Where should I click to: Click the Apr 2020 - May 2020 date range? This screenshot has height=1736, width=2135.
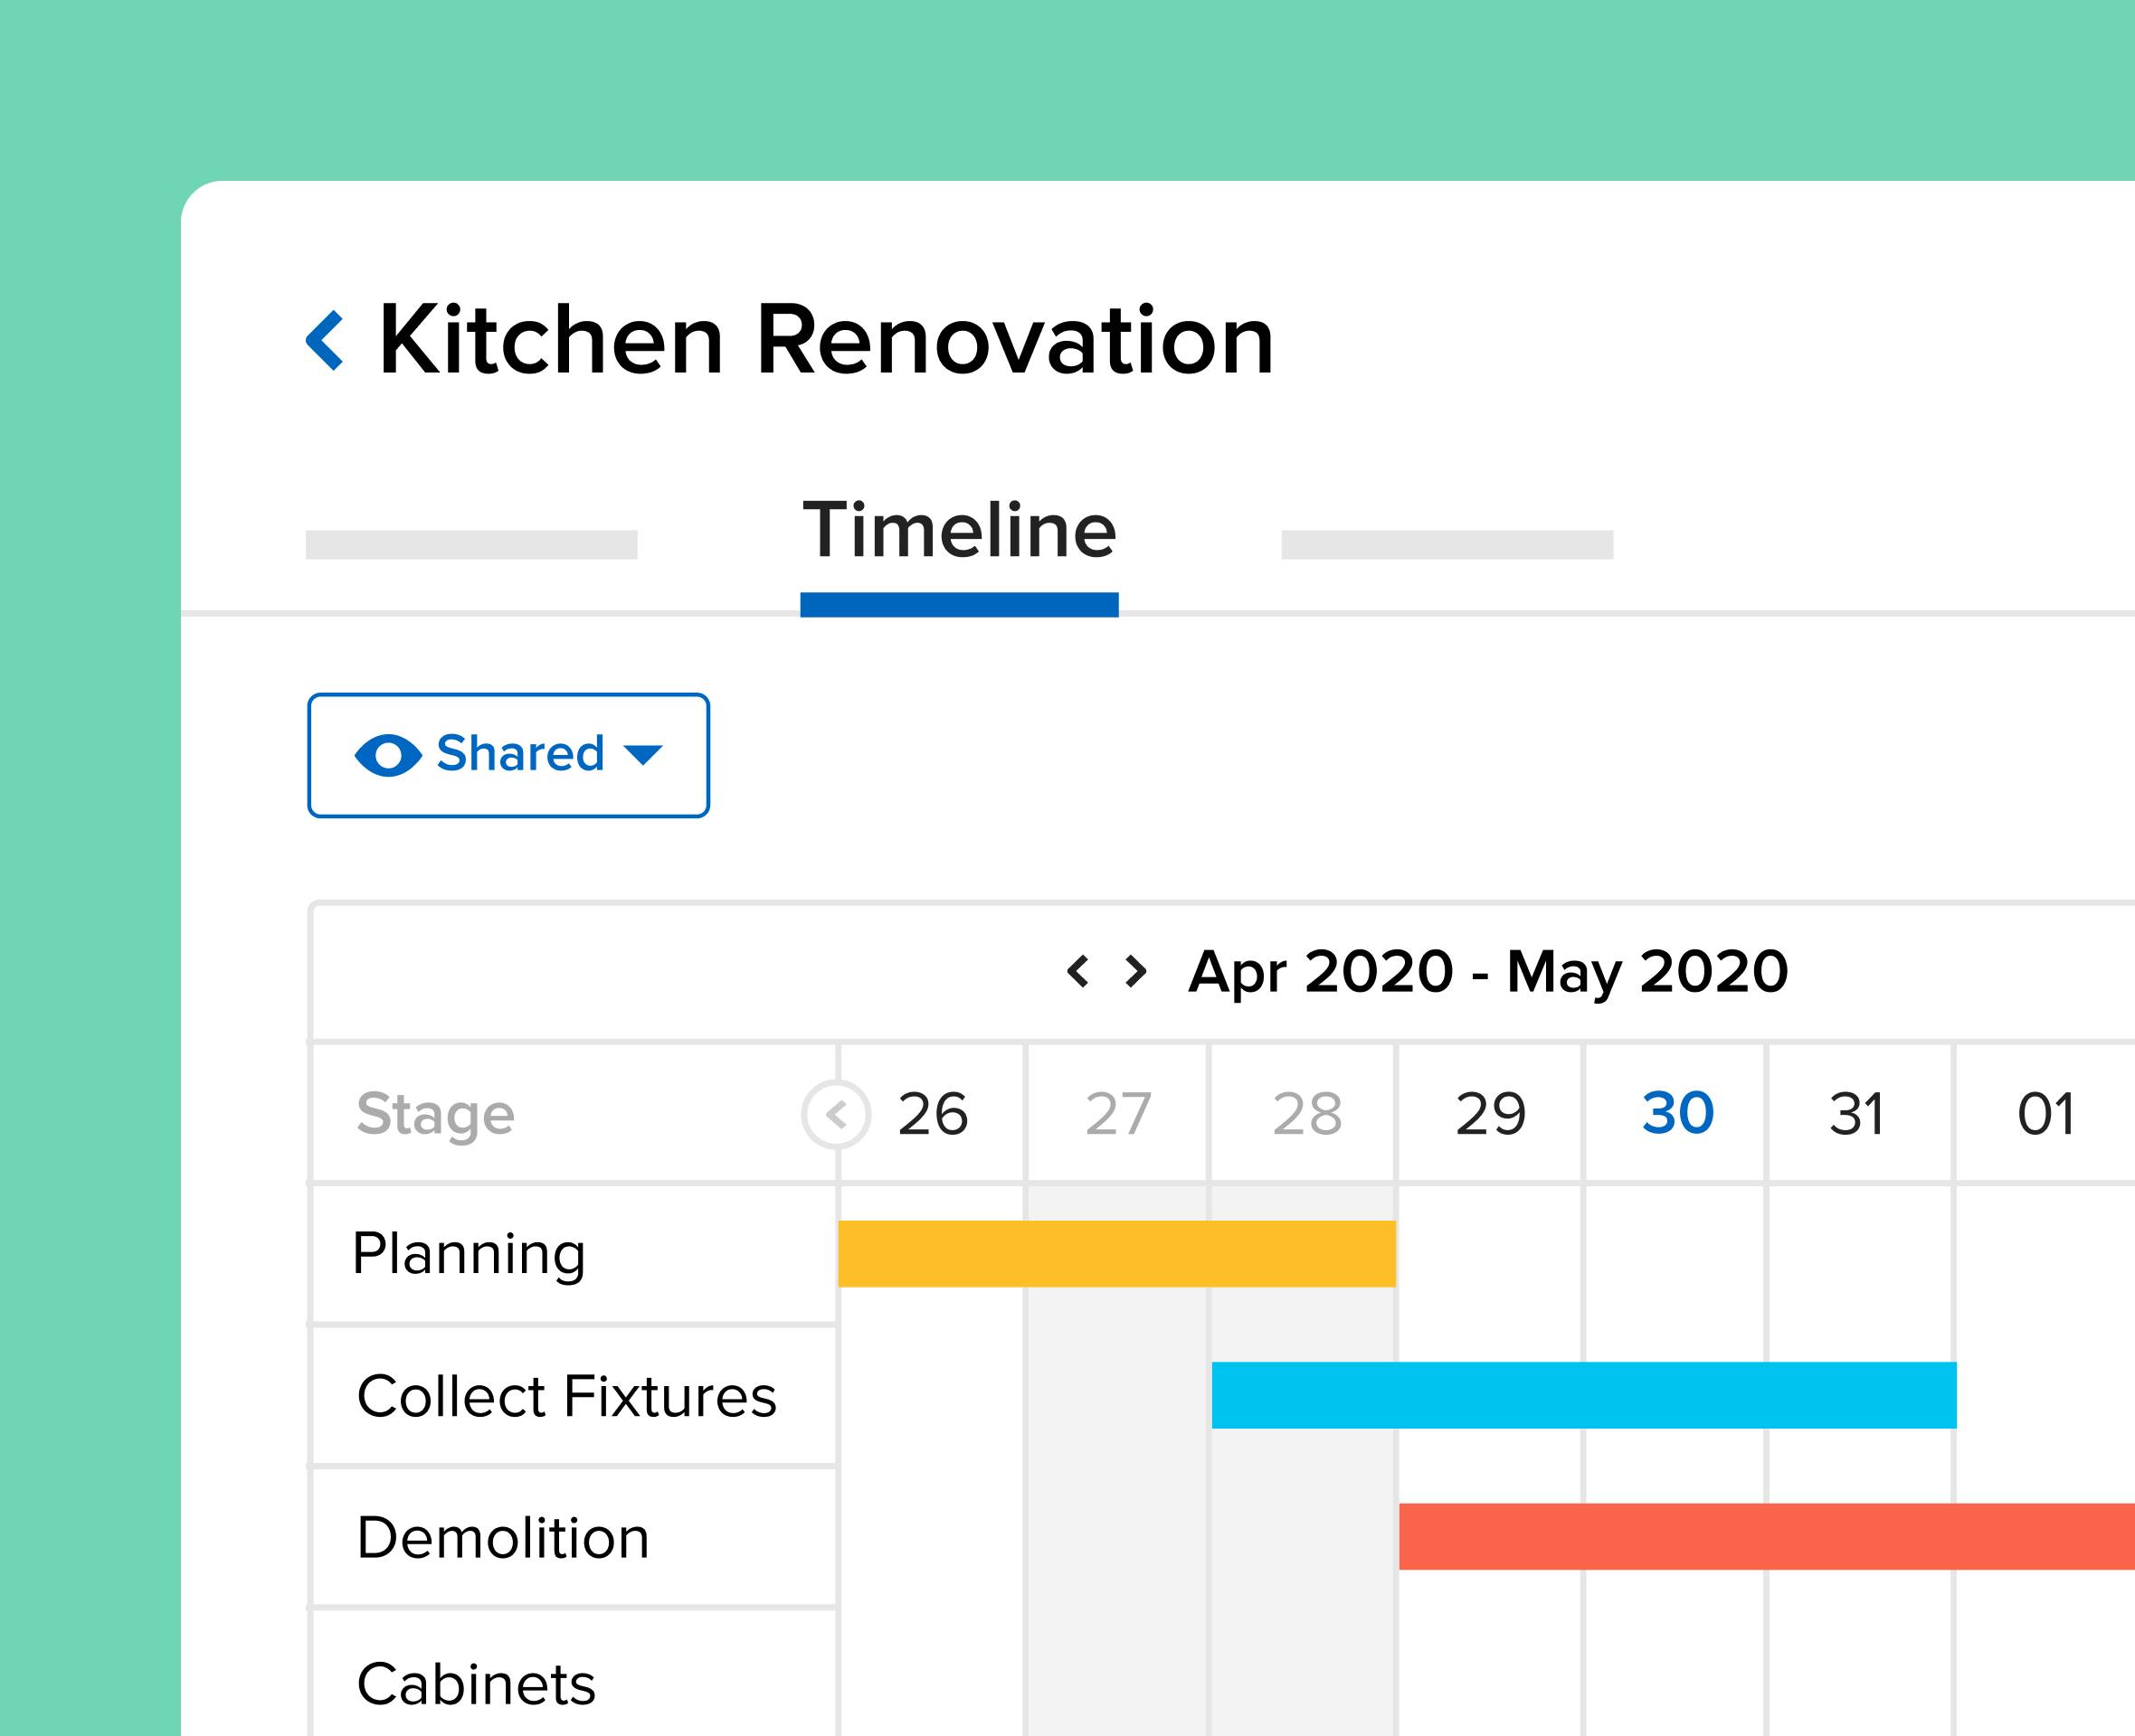1487,972
